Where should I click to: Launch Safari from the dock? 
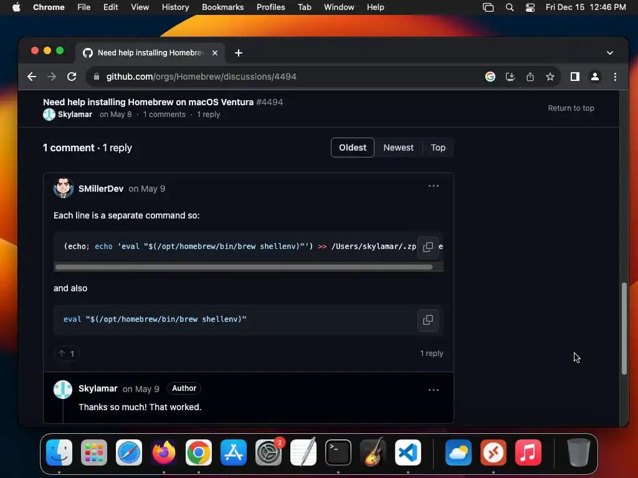tap(129, 452)
